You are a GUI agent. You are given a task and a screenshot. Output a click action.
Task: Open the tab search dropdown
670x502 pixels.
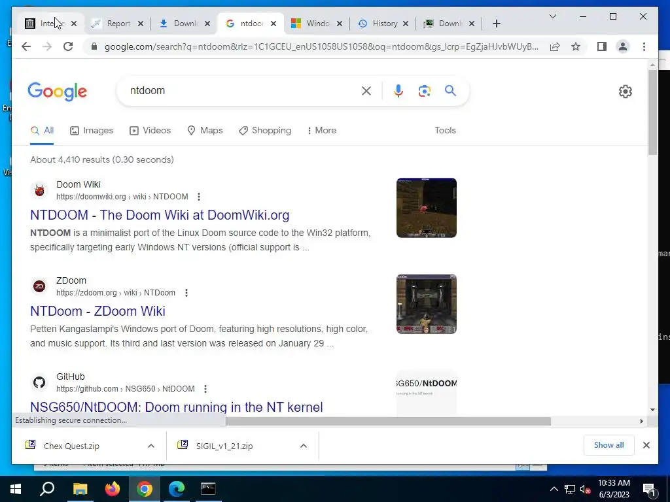coord(552,16)
